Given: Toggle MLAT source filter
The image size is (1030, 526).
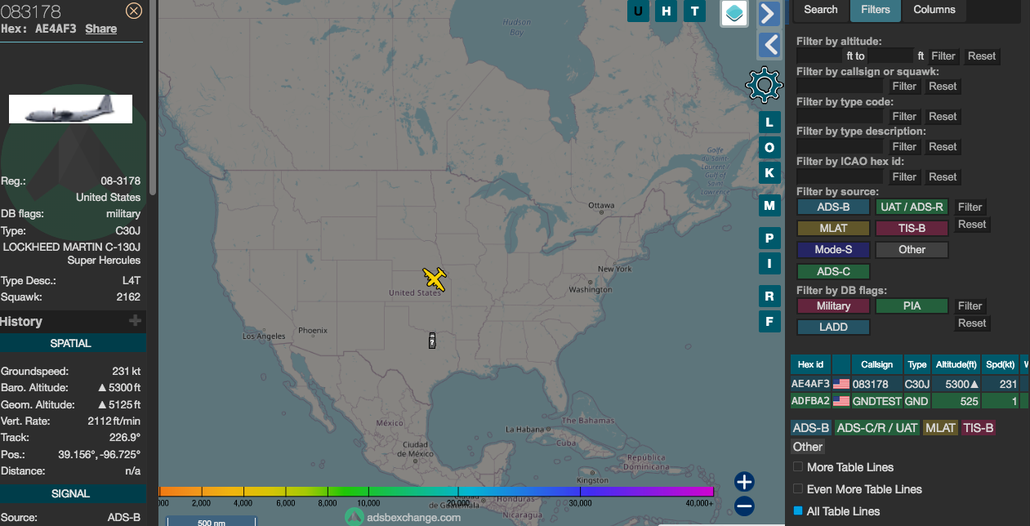Looking at the screenshot, I should pos(834,229).
